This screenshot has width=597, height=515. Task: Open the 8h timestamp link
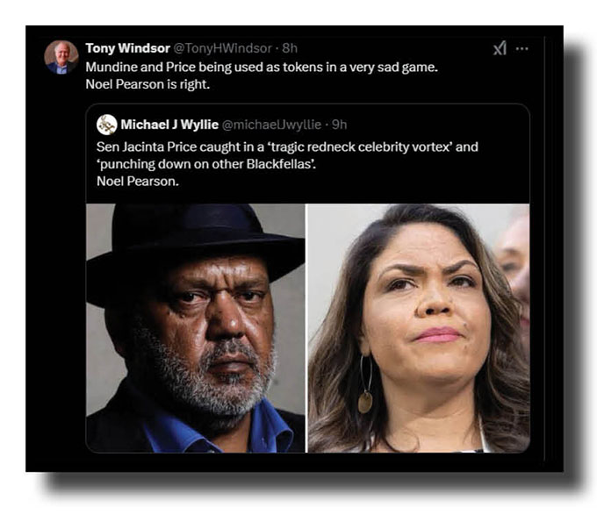290,47
